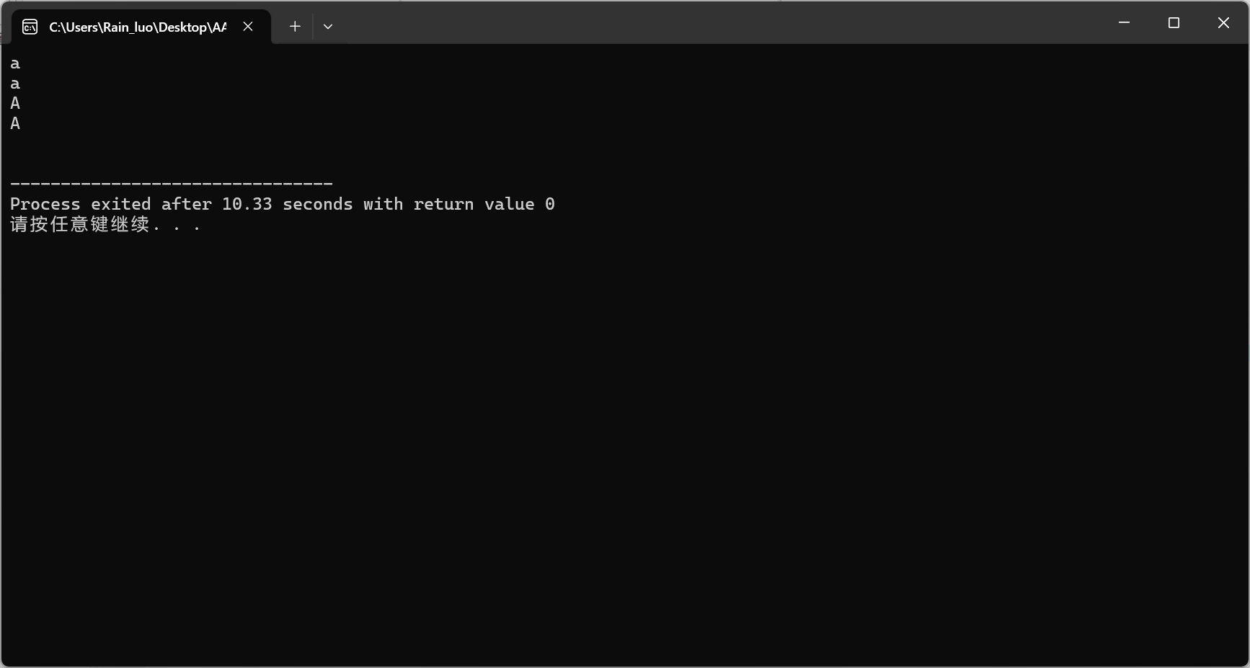Click the second lowercase 'a' output line
The image size is (1250, 668).
[x=15, y=84]
